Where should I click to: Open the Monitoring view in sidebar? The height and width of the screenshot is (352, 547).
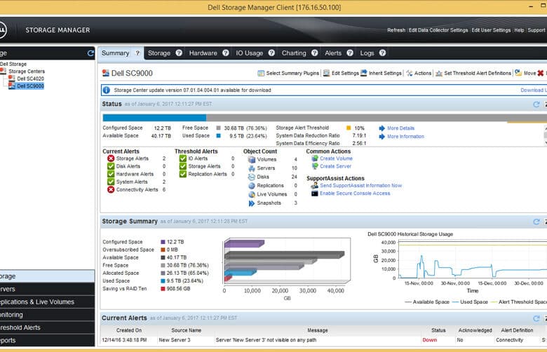tap(47, 315)
